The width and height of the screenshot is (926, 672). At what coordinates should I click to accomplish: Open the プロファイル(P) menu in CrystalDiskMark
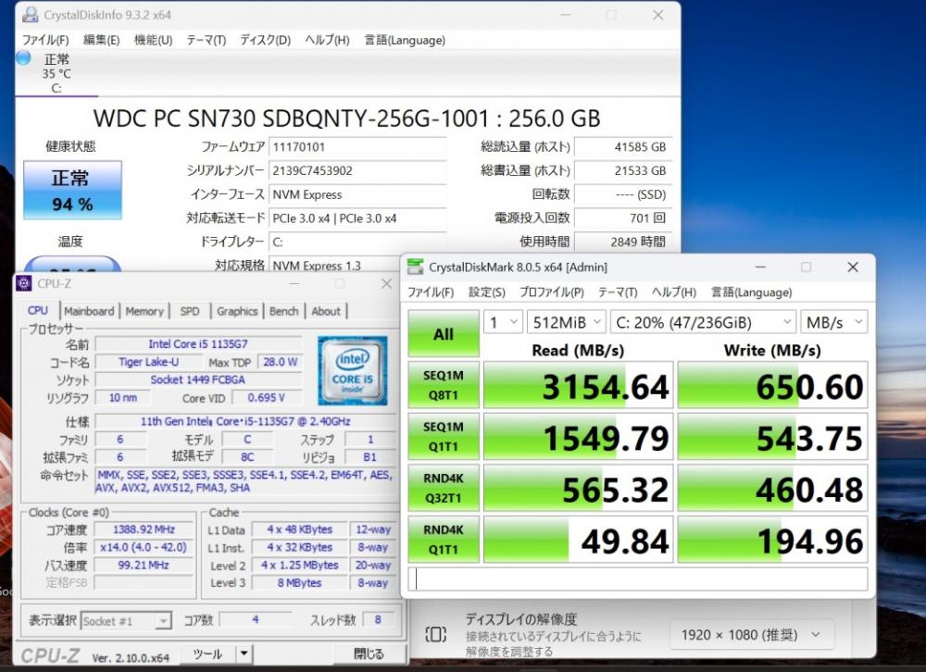click(x=552, y=292)
